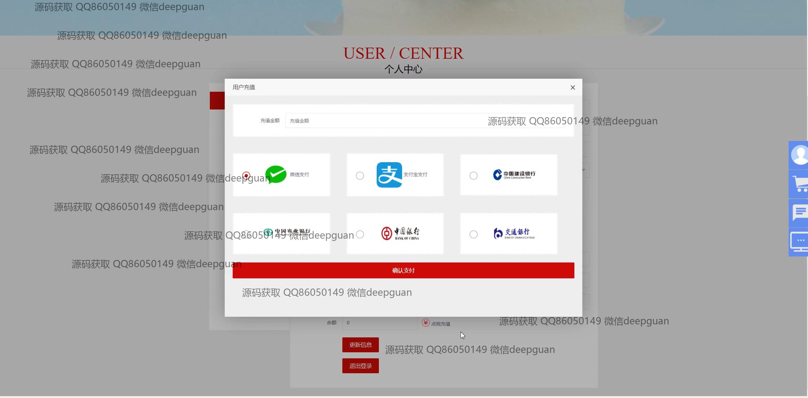The image size is (808, 398).
Task: Choose Bank of China radio button
Action: coord(360,234)
